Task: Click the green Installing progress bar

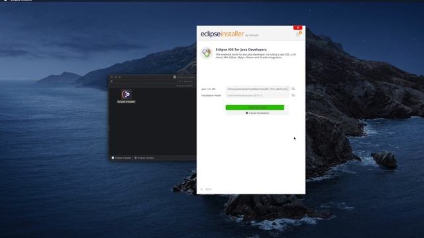Action: pos(254,107)
